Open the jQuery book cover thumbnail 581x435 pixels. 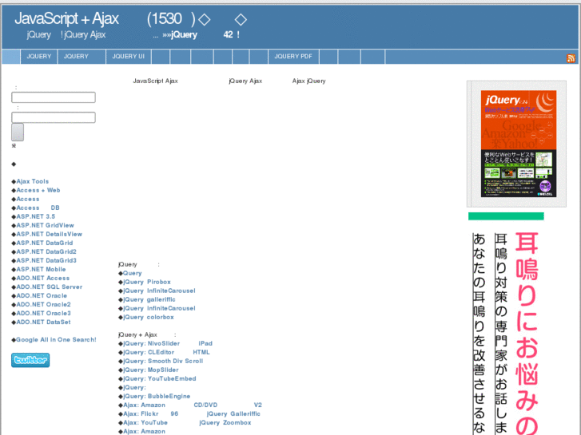[x=519, y=144]
